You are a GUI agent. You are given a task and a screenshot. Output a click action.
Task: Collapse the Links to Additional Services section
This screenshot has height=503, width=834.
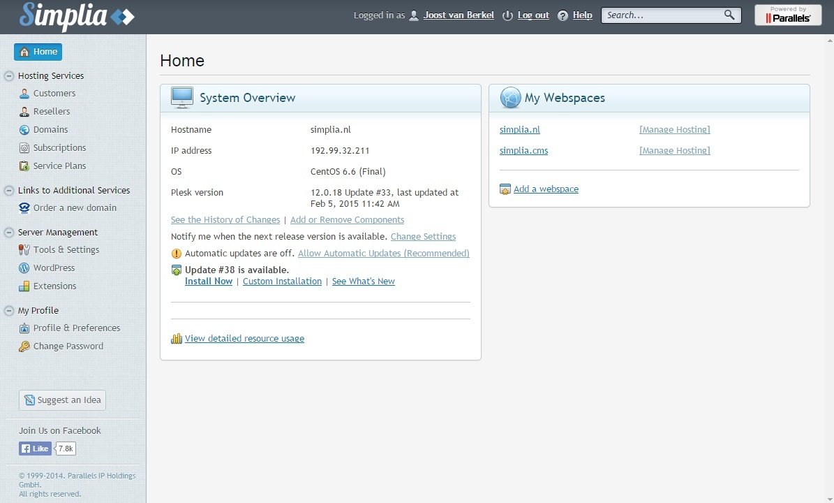pyautogui.click(x=8, y=191)
